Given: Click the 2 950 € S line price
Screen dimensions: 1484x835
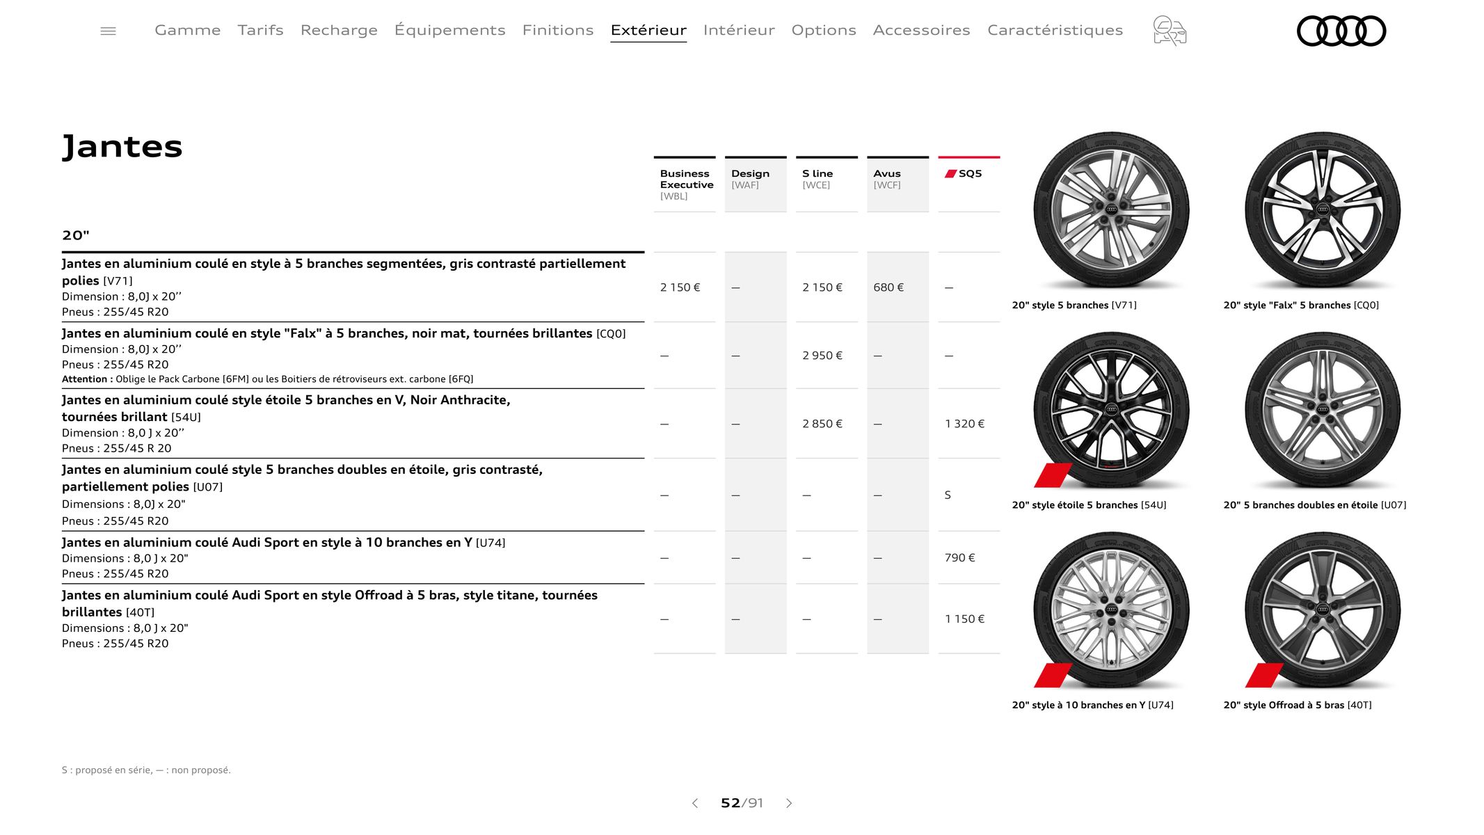Looking at the screenshot, I should coord(822,356).
